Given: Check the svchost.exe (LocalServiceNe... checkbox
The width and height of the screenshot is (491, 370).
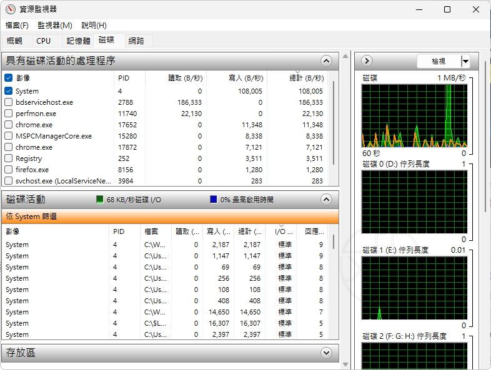Looking at the screenshot, I should pyautogui.click(x=9, y=181).
